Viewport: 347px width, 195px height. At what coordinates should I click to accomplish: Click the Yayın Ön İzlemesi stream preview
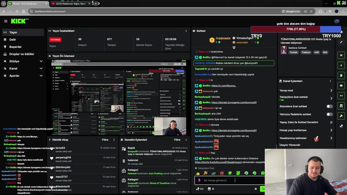(119, 97)
